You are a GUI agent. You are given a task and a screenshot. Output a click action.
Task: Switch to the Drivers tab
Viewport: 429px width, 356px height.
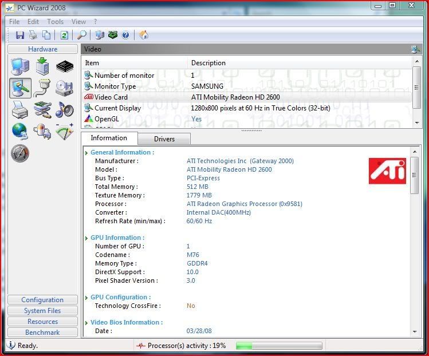click(x=164, y=139)
